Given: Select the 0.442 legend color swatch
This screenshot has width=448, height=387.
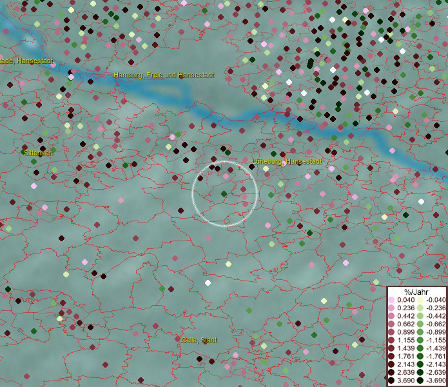Looking at the screenshot, I should 391,316.
